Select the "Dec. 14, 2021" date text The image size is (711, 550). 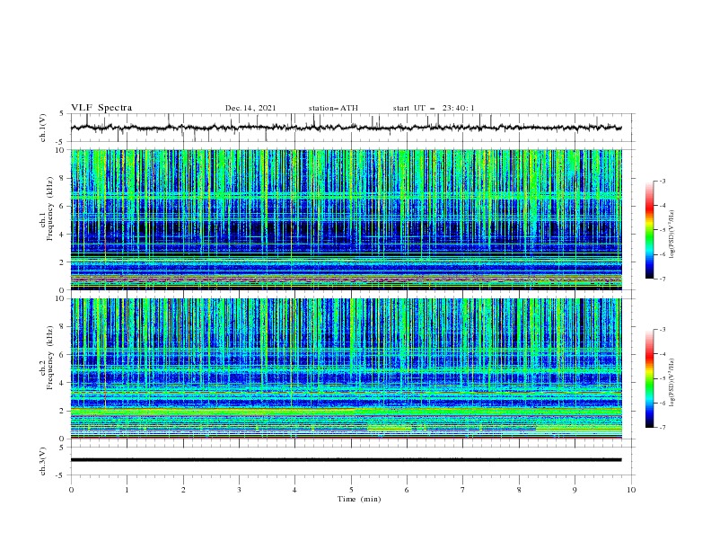coord(250,108)
